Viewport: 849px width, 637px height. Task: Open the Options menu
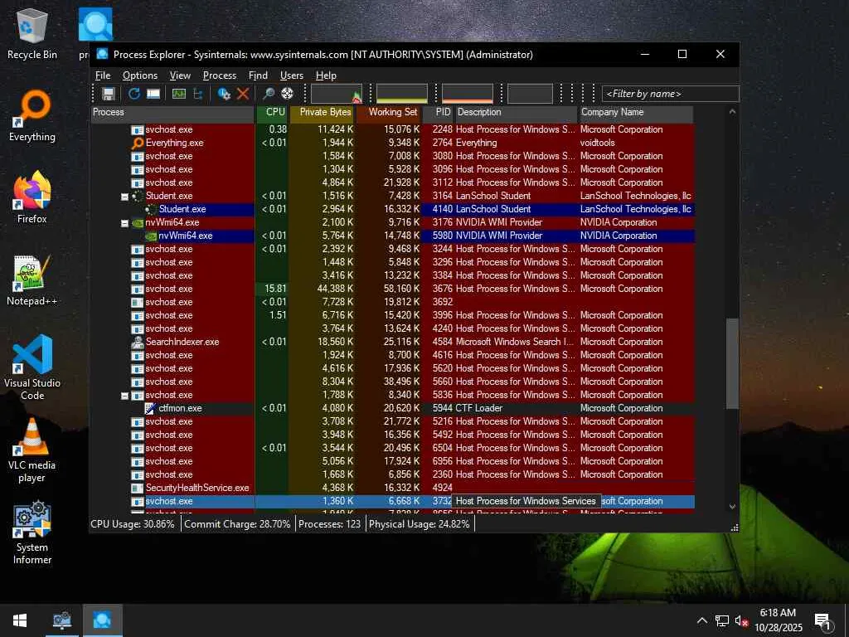(139, 75)
